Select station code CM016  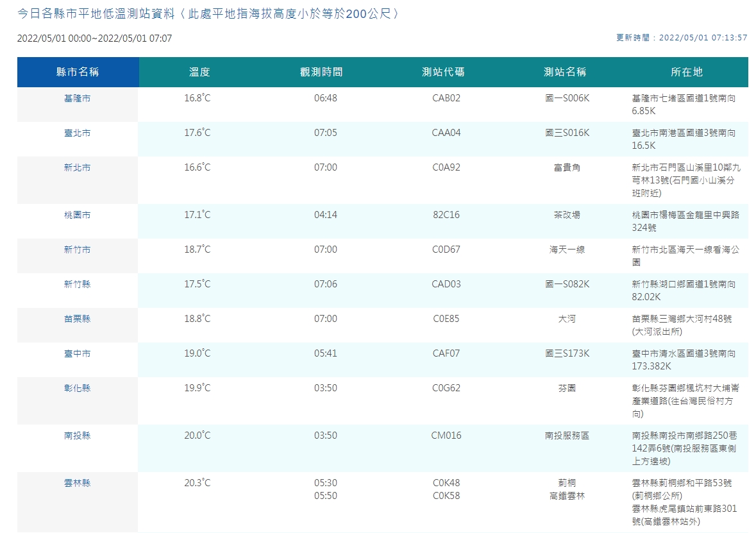pos(446,436)
